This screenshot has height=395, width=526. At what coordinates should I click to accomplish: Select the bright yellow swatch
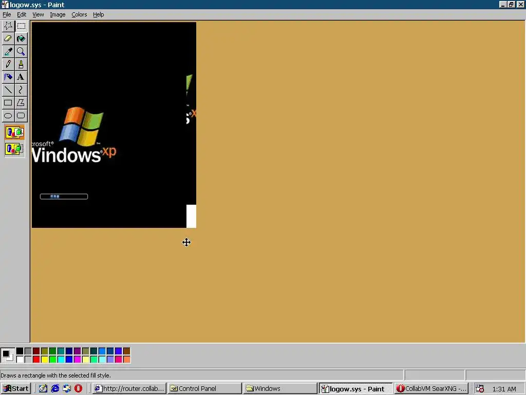pos(45,360)
